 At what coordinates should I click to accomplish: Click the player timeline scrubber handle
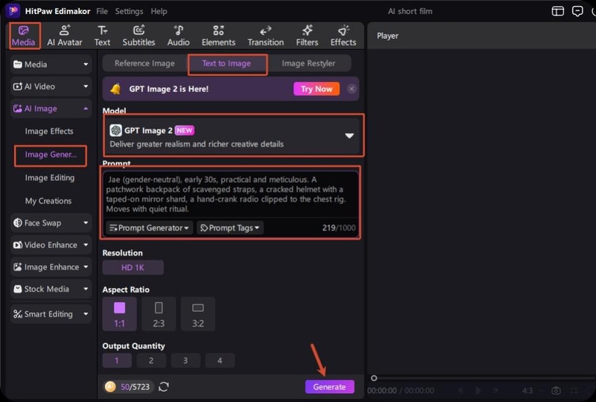374,378
